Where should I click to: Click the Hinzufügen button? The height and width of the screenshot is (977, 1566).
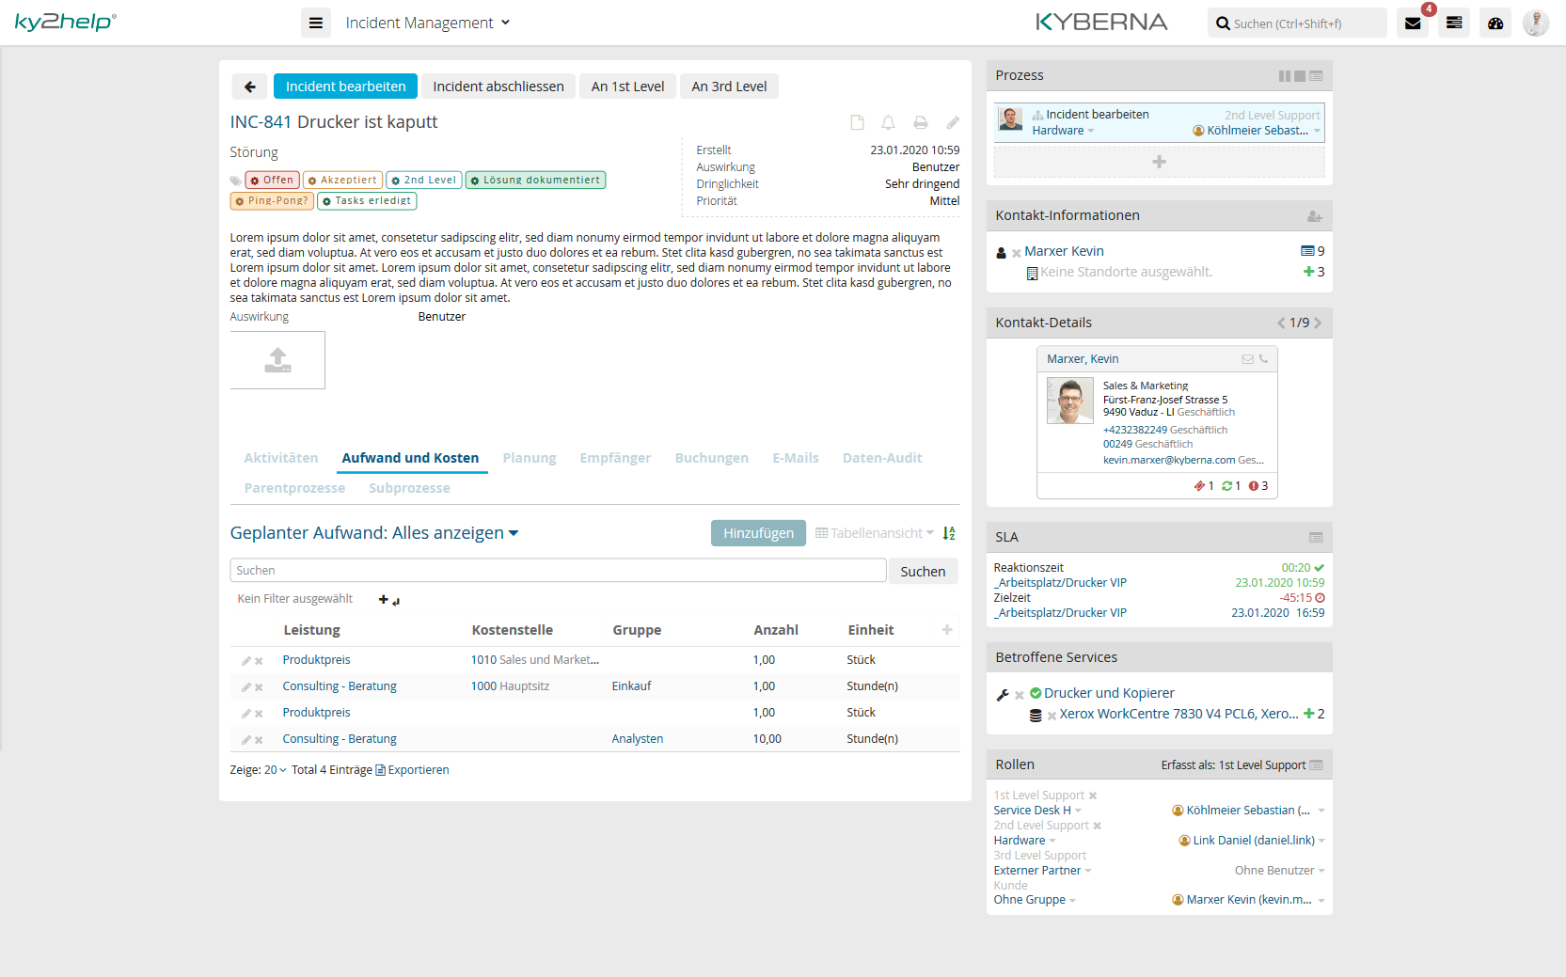[758, 533]
